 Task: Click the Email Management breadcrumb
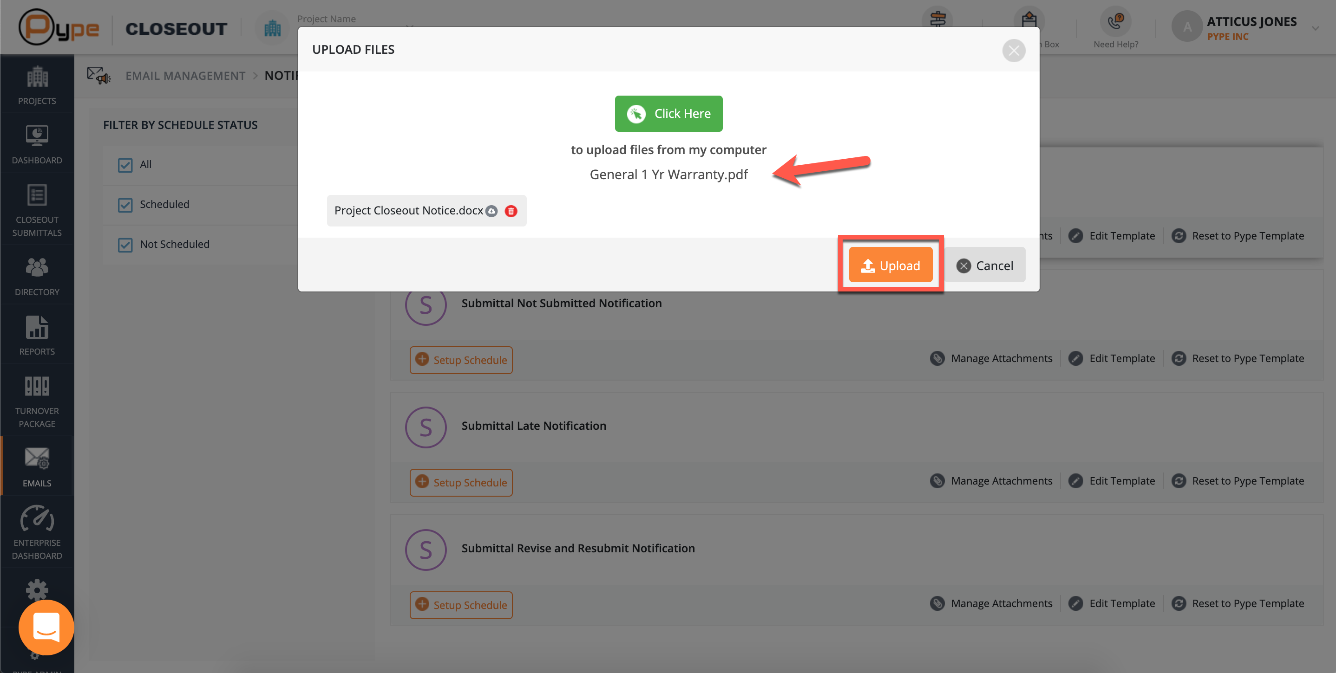[185, 76]
